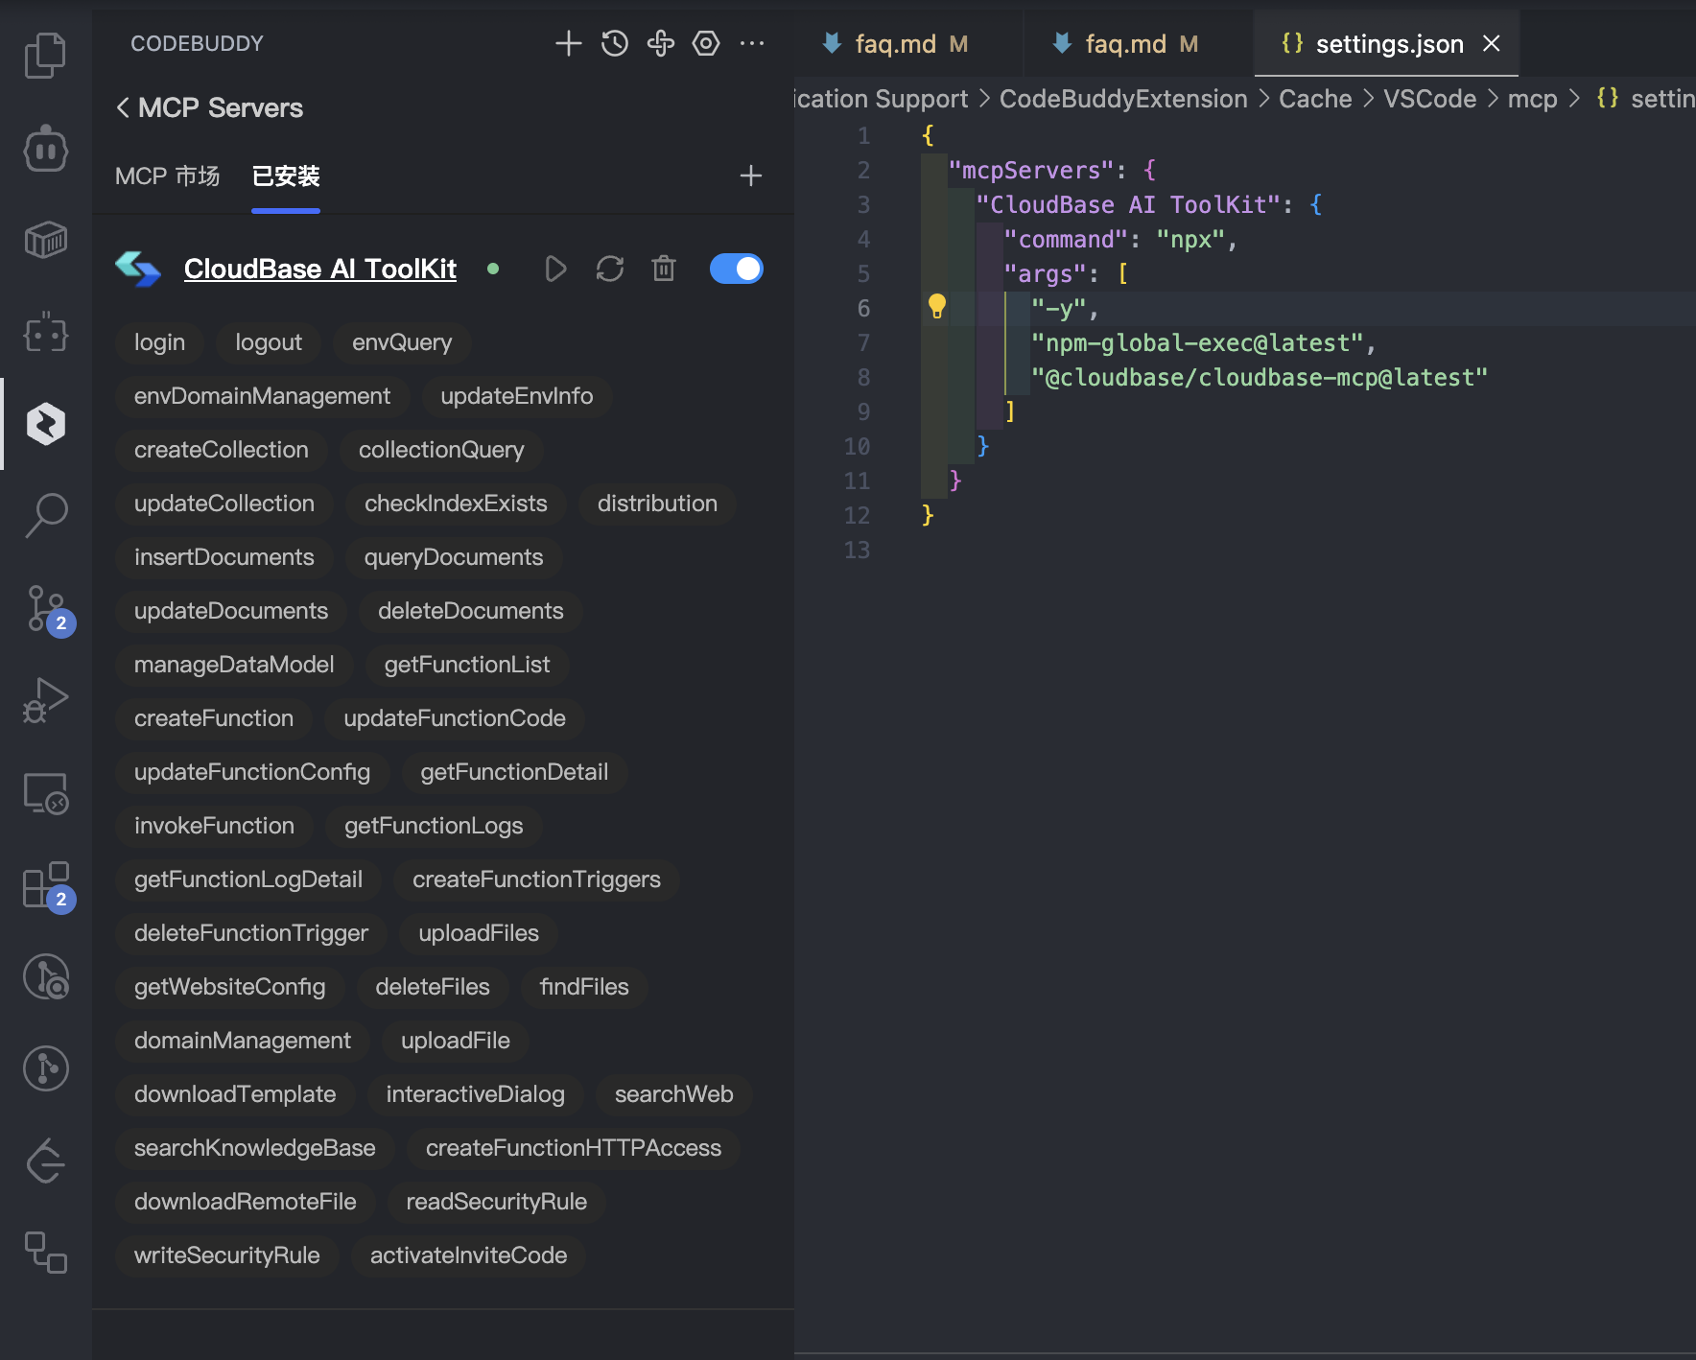Open Source Control view with badge
This screenshot has width=1696, height=1360.
point(45,609)
